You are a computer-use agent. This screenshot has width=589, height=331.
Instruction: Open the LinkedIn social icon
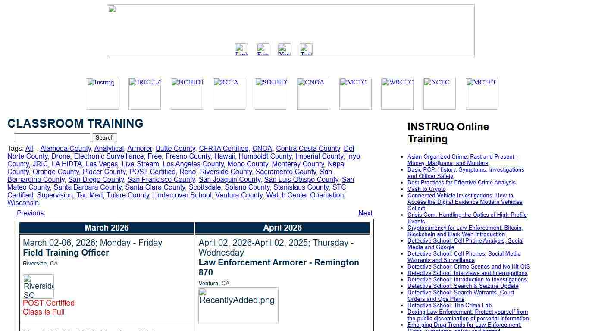click(x=241, y=50)
